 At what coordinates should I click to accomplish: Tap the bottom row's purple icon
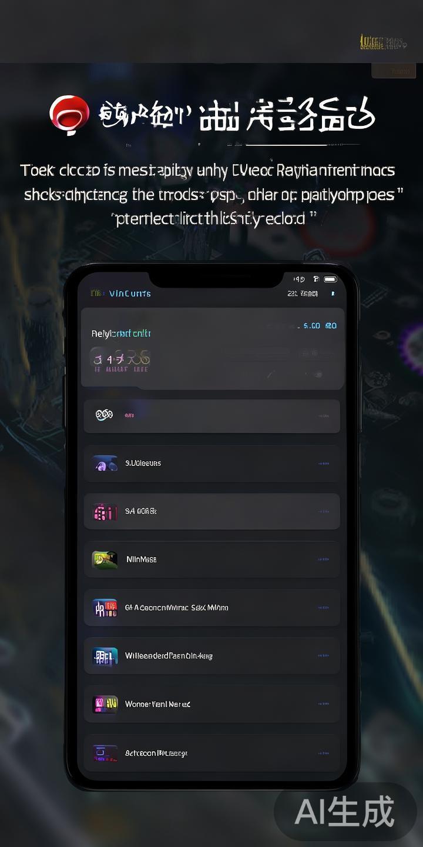point(105,753)
